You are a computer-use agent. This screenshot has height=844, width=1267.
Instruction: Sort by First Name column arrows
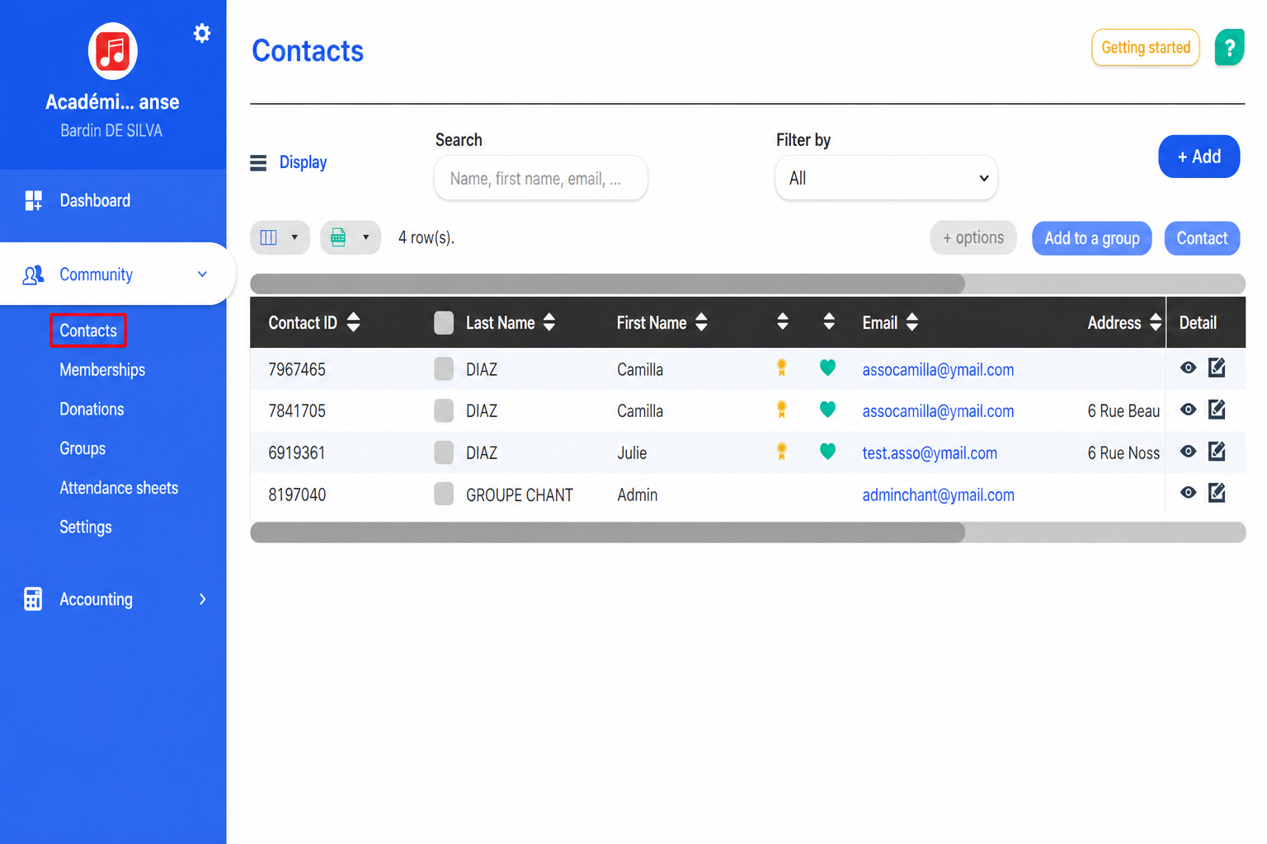pos(701,322)
